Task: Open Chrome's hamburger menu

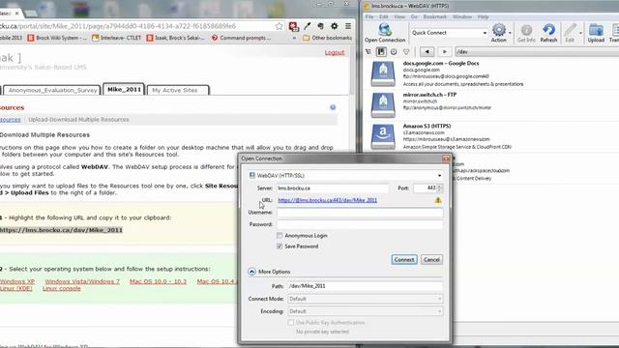Action: (348, 26)
